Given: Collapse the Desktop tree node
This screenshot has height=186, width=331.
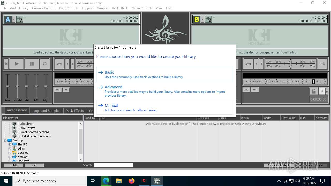Looking at the screenshot, I should [x=5, y=140].
